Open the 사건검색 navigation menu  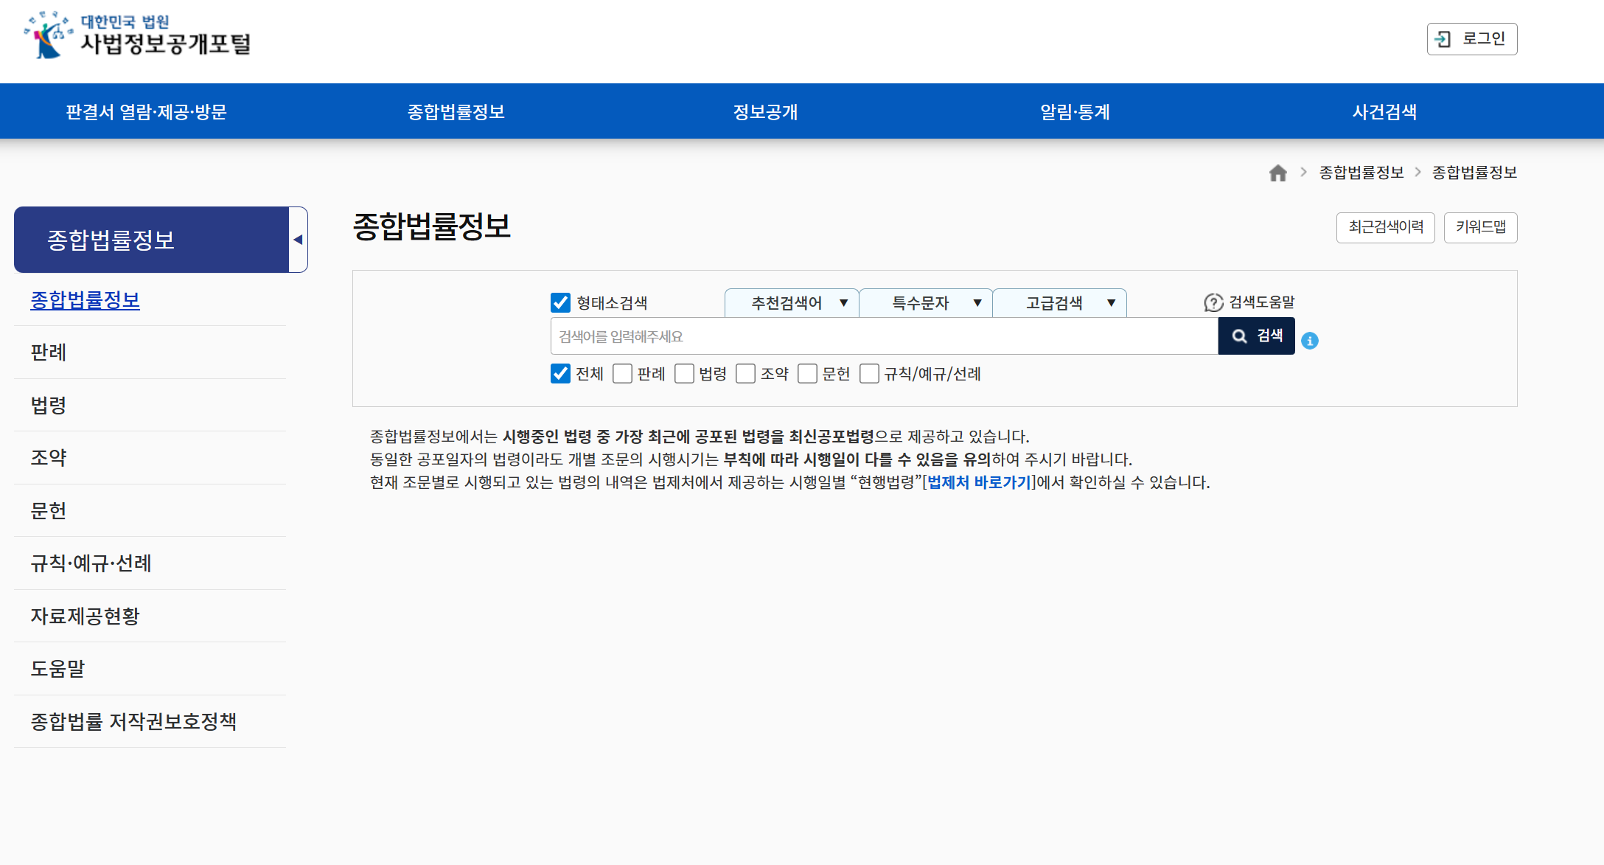tap(1384, 112)
